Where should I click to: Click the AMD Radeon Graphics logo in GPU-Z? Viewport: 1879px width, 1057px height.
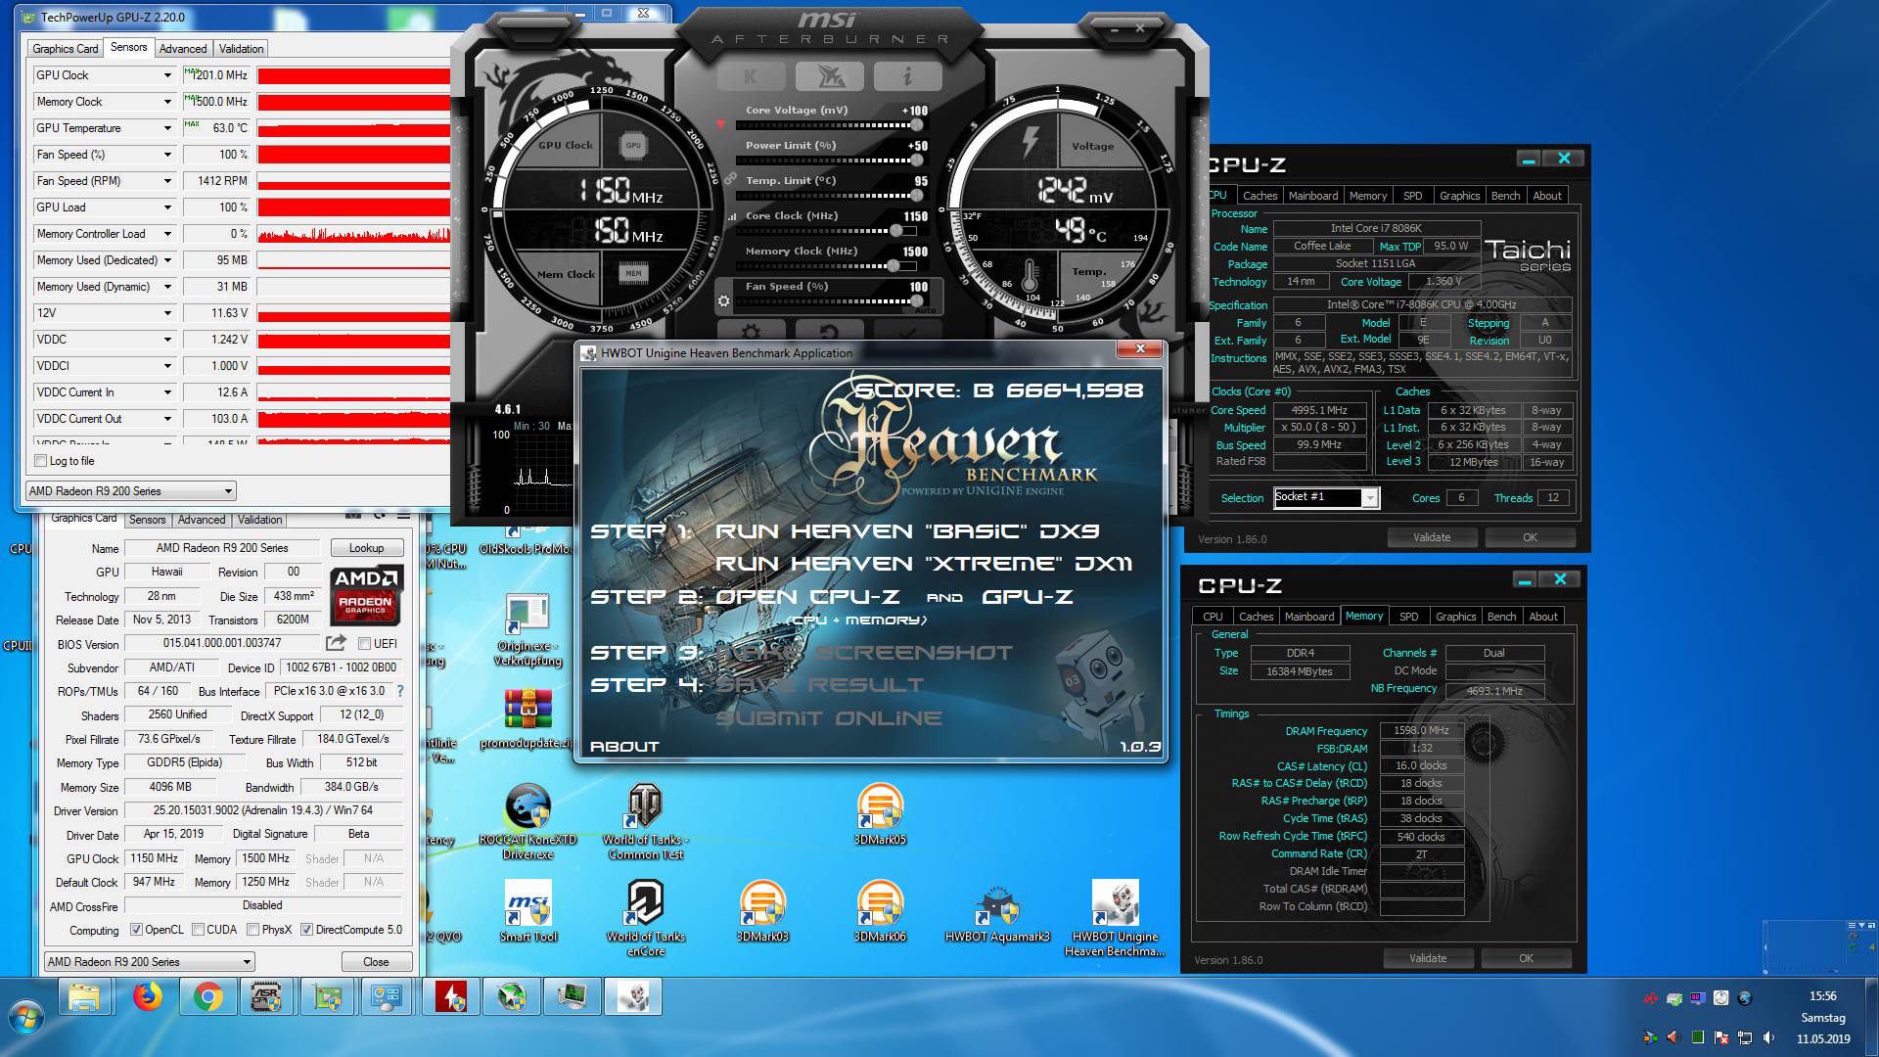point(365,595)
